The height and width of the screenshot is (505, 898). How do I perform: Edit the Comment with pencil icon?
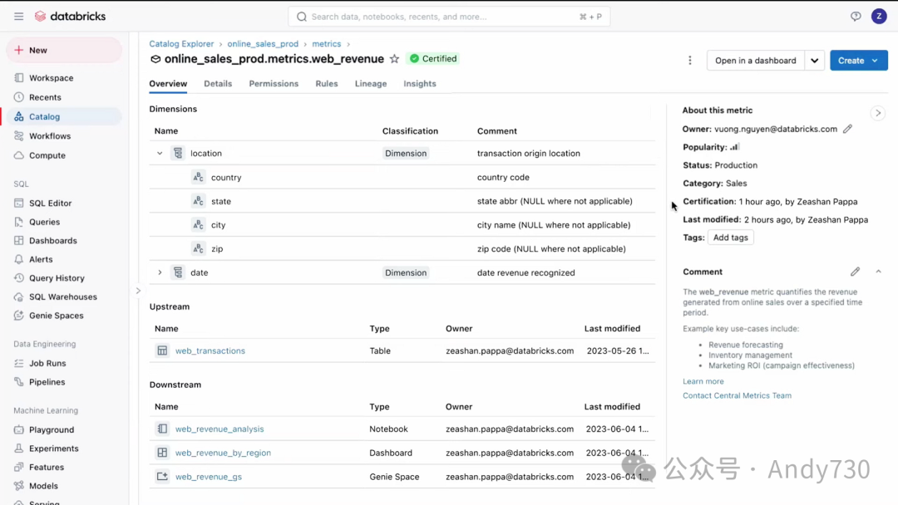click(x=855, y=272)
